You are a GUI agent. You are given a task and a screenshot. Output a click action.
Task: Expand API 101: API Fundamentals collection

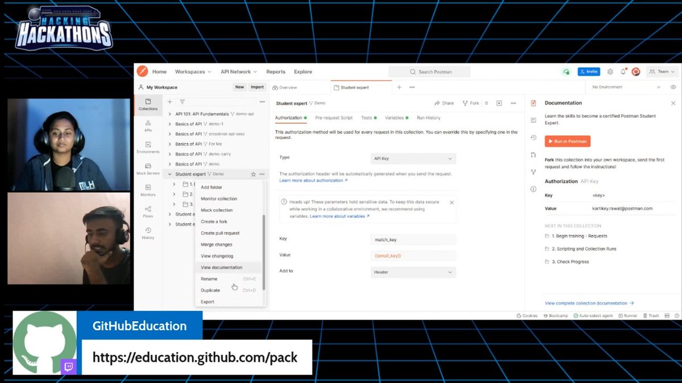[169, 114]
